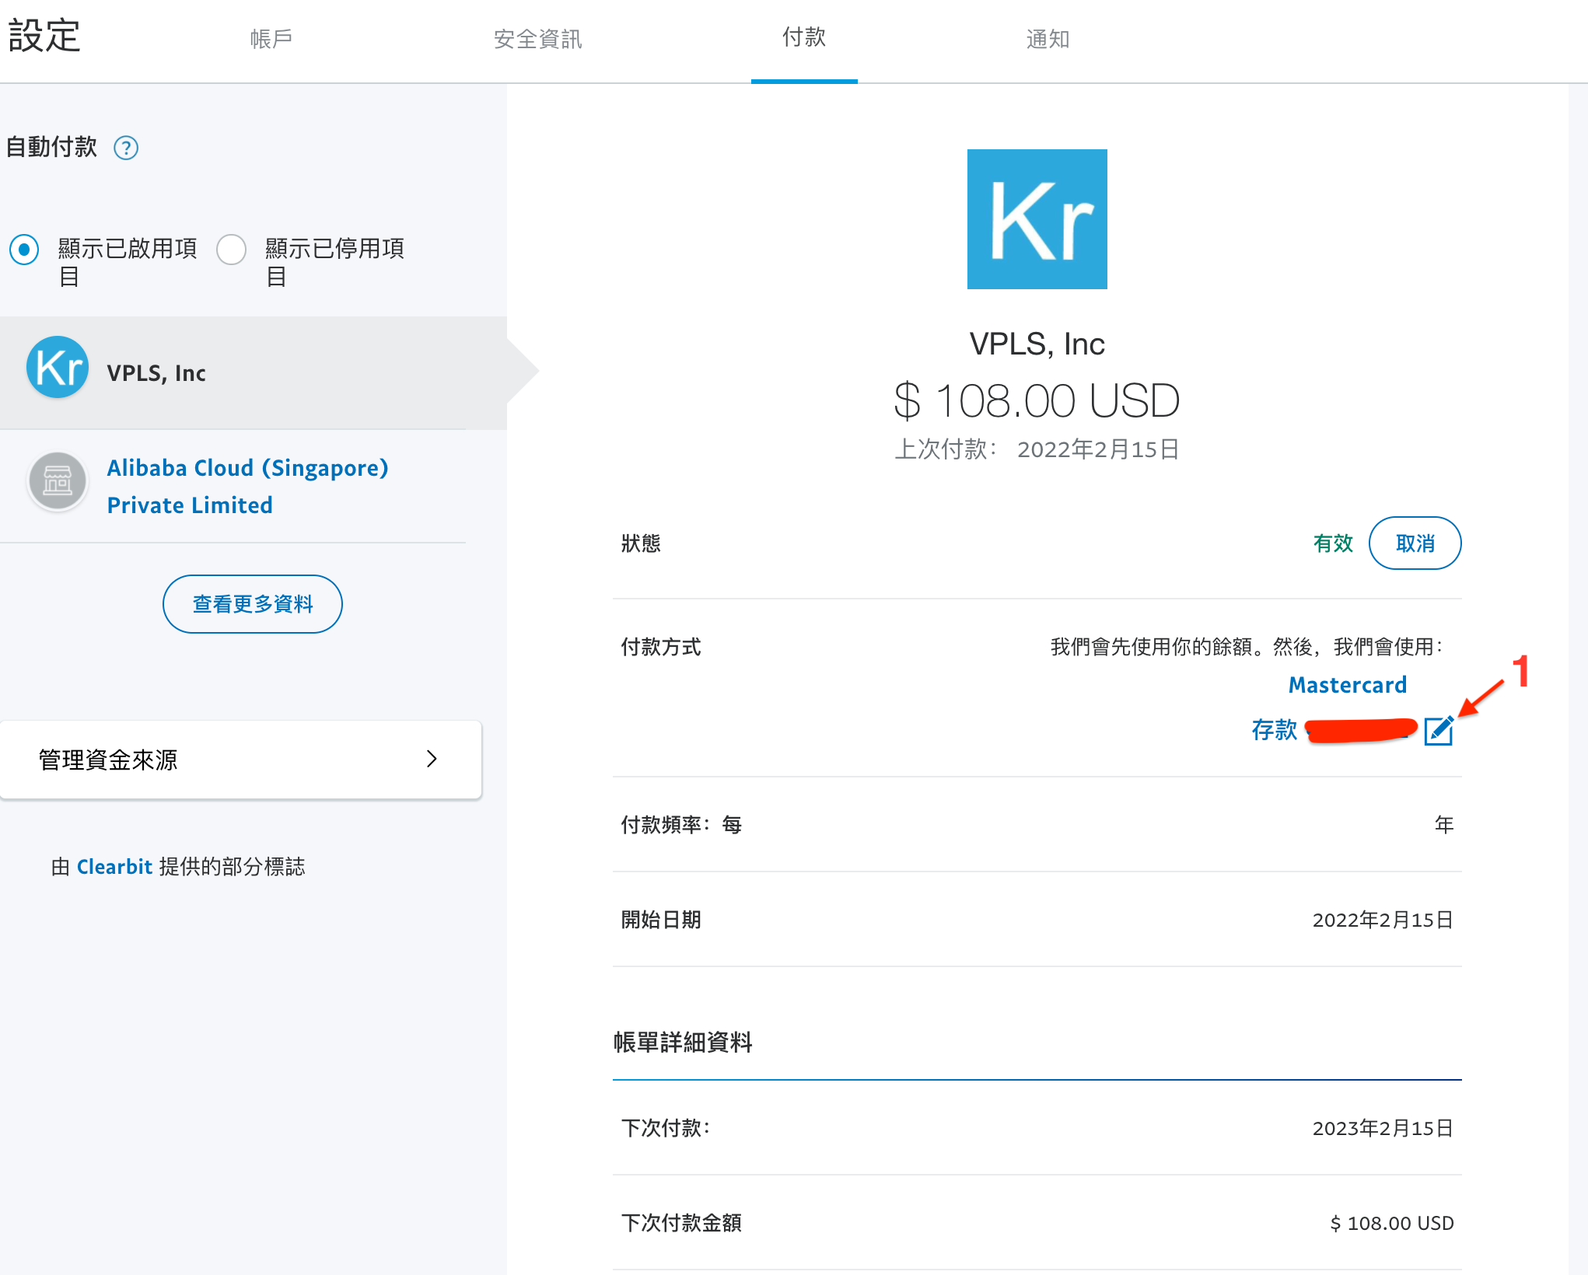
Task: Click the help question mark beside 自動付款
Action: [x=126, y=147]
